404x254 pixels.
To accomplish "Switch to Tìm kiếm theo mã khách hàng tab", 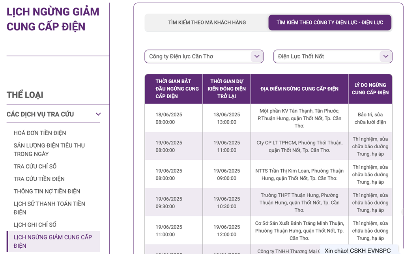I will (207, 22).
